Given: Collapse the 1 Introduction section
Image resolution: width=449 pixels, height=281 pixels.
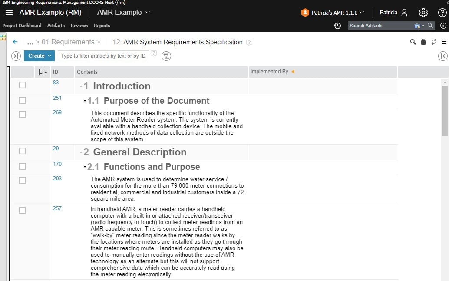Looking at the screenshot, I should click(x=80, y=86).
